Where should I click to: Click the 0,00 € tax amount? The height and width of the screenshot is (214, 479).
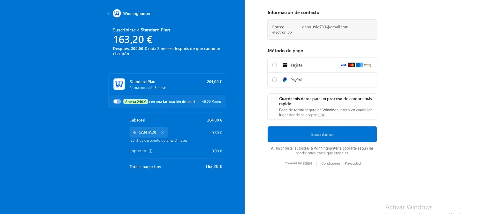click(217, 151)
